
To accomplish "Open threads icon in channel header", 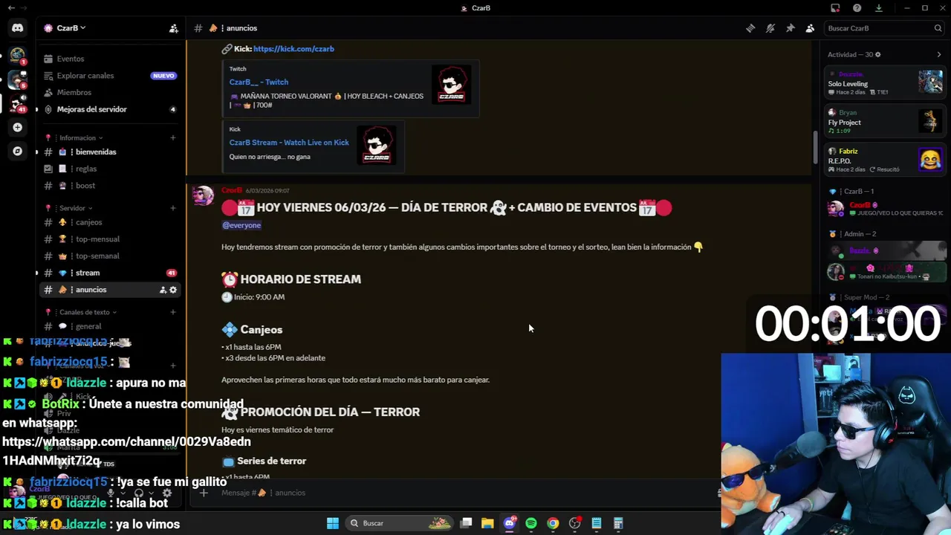I will tap(750, 28).
